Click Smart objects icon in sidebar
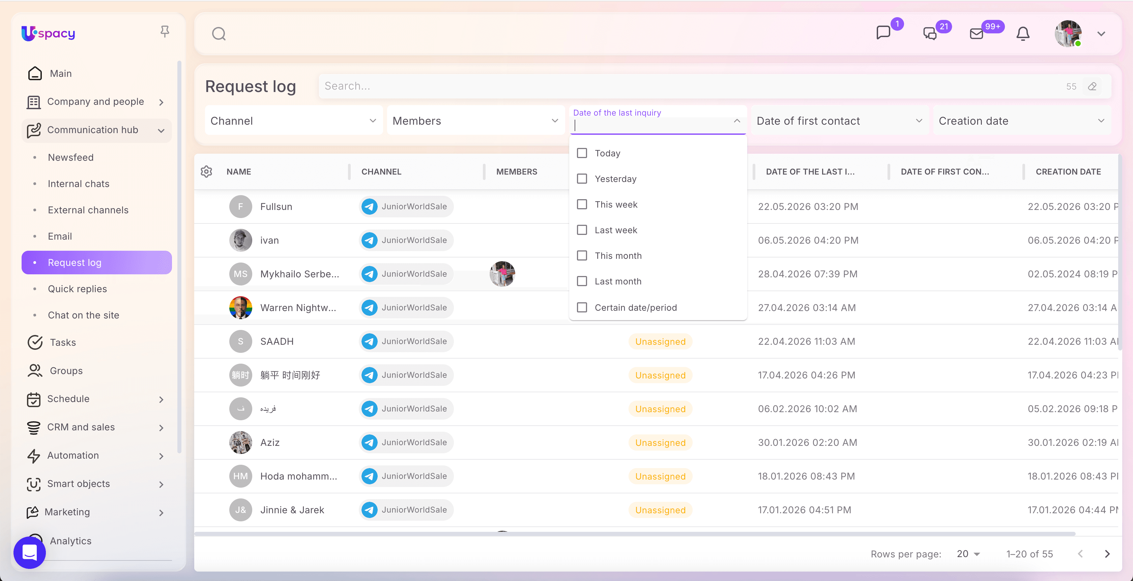 [33, 484]
